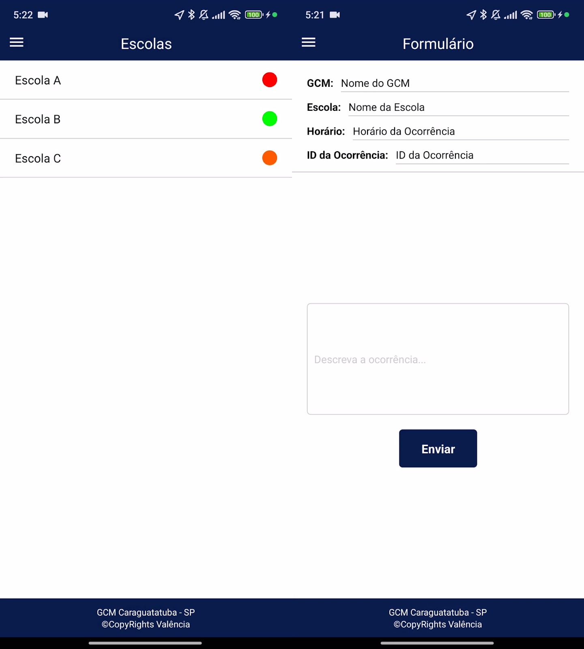The image size is (584, 649).
Task: Tap Wi-Fi status icon on Escolas screen
Action: pos(235,15)
